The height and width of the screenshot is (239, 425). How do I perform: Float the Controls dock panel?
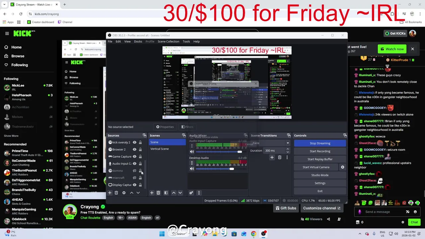pyautogui.click(x=345, y=135)
